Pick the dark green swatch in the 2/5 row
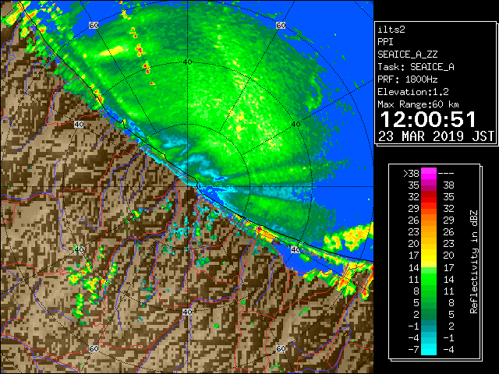The height and width of the screenshot is (374, 499). click(x=429, y=314)
